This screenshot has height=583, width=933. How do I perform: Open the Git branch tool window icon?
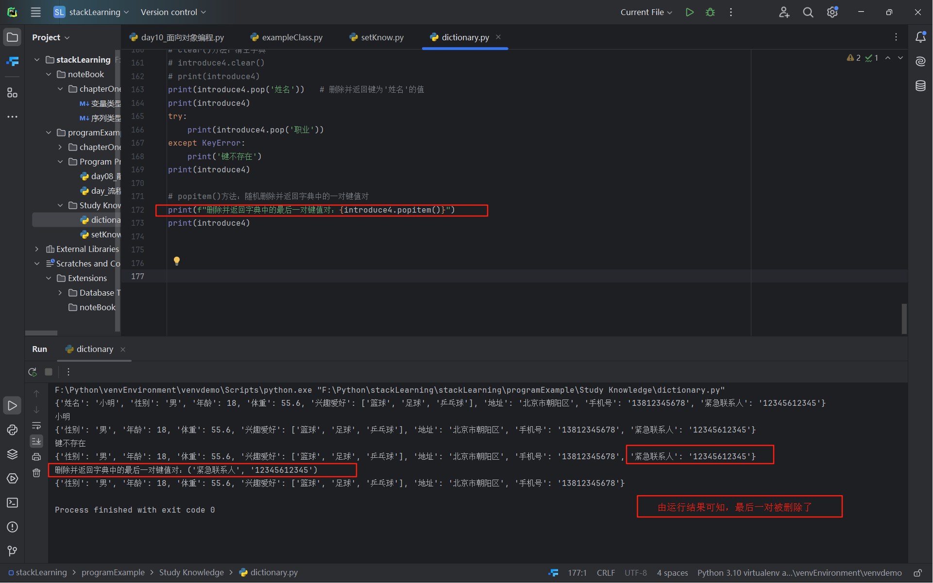pyautogui.click(x=12, y=551)
